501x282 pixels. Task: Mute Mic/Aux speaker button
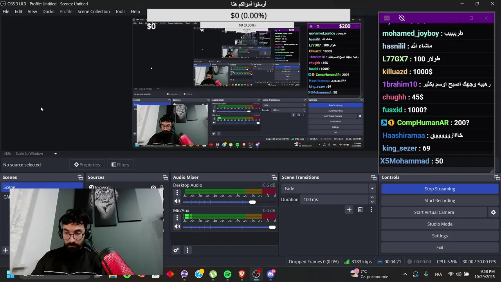coord(177,226)
